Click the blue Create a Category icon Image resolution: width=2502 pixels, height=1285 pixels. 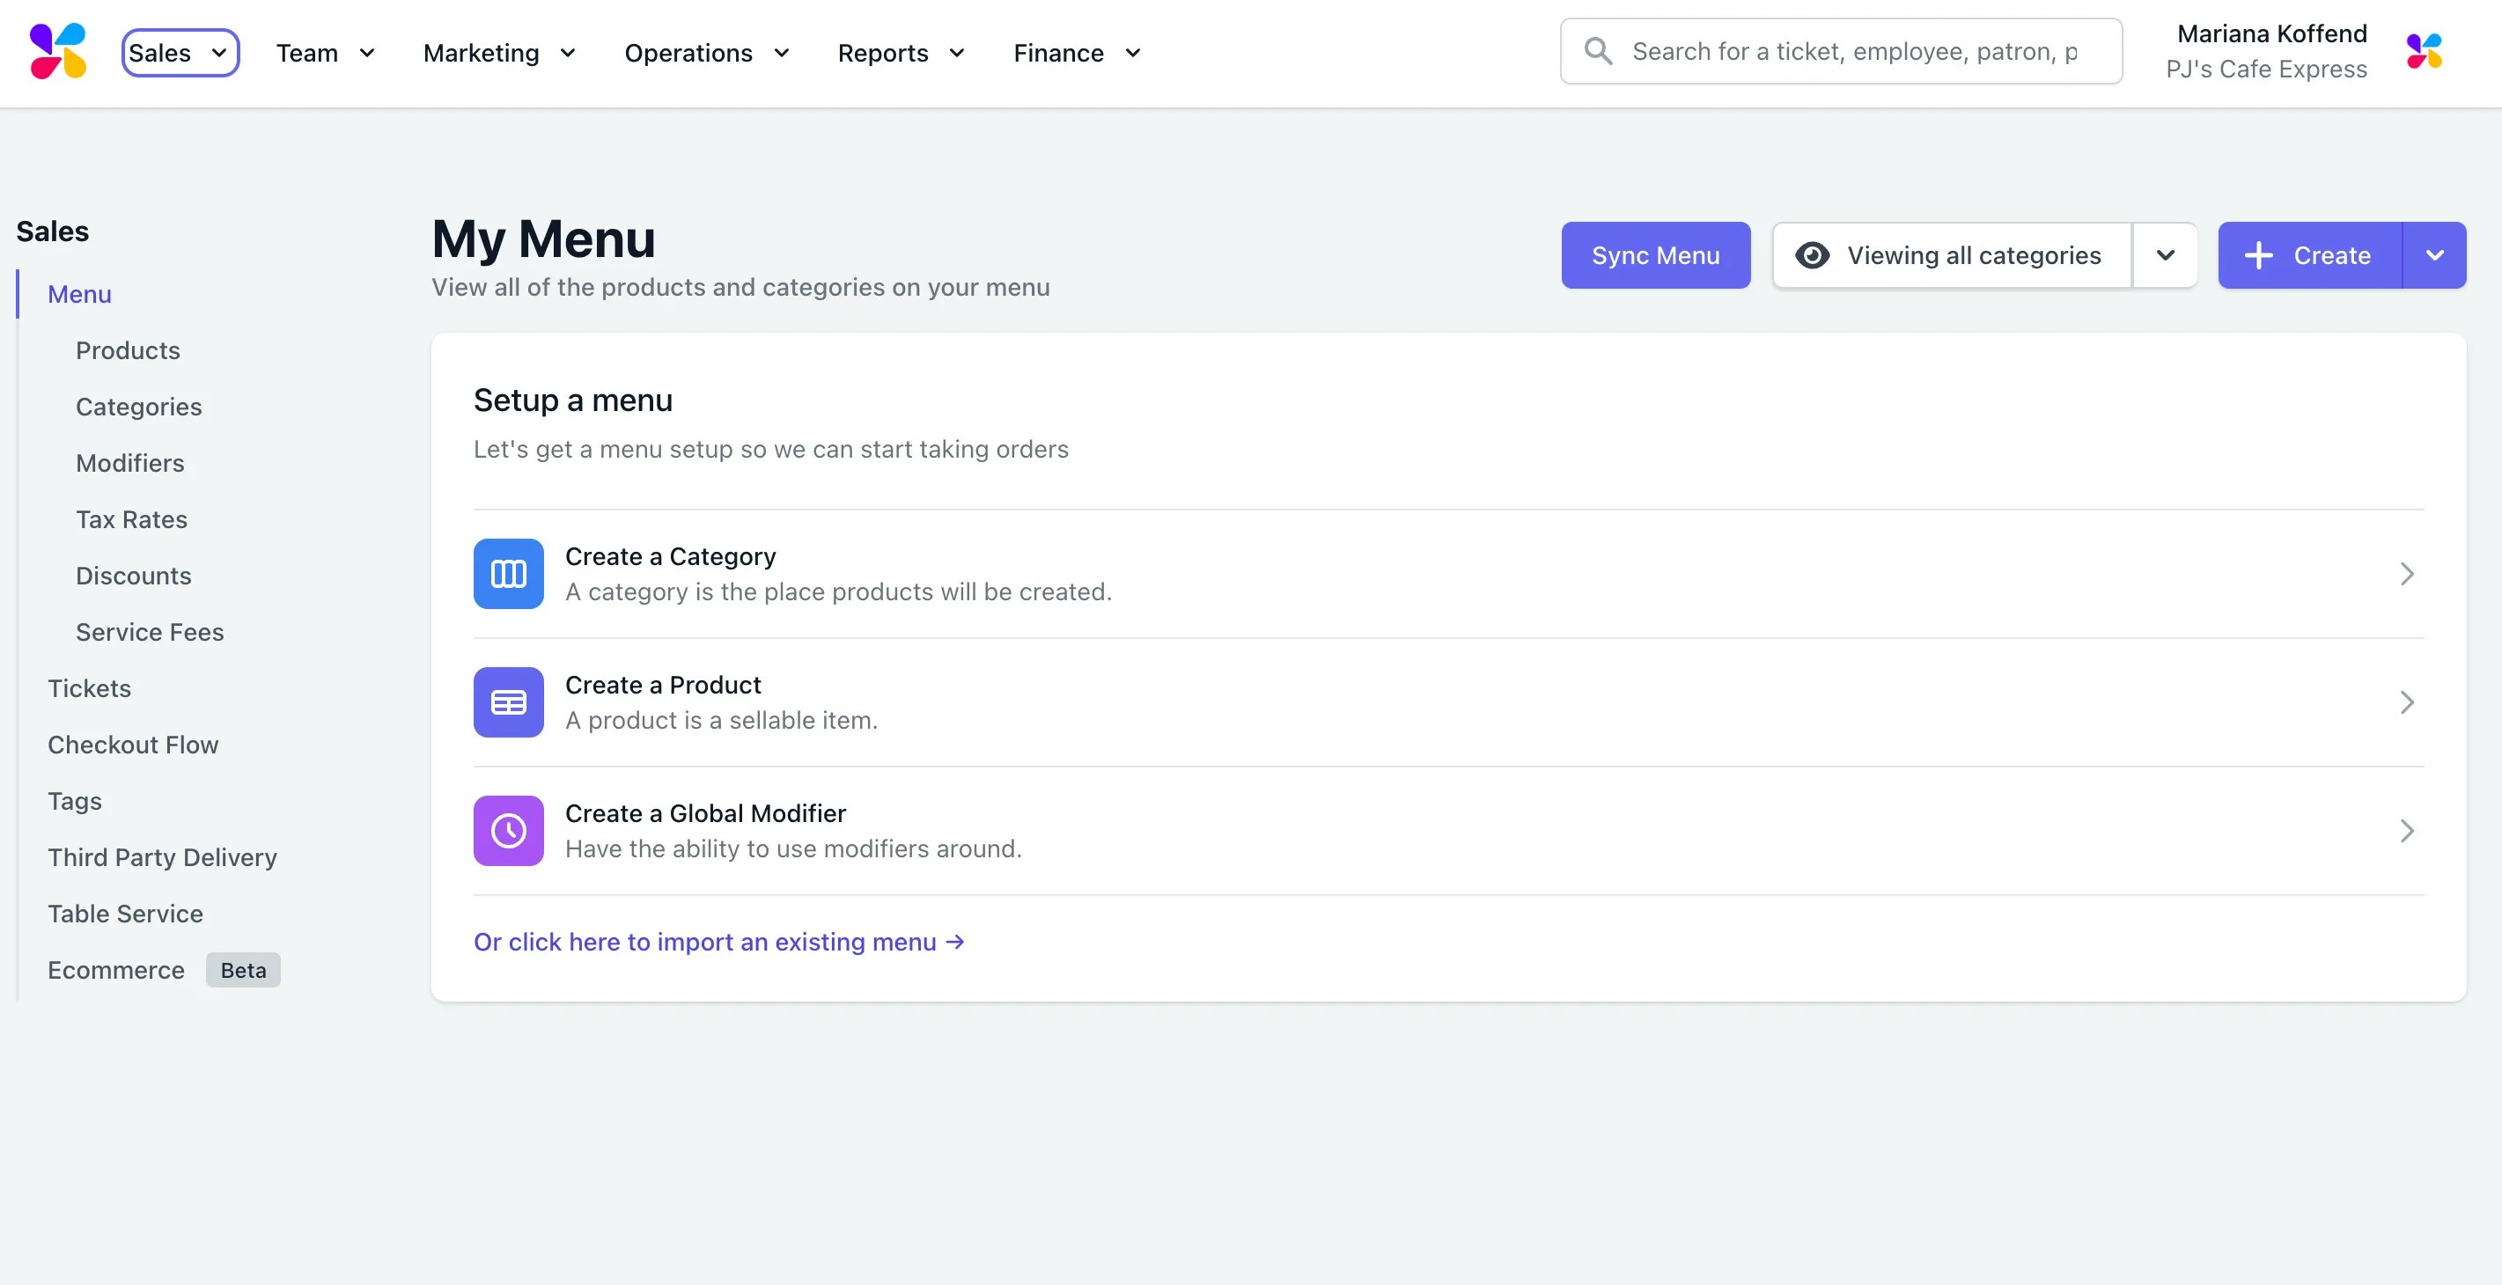coord(508,574)
